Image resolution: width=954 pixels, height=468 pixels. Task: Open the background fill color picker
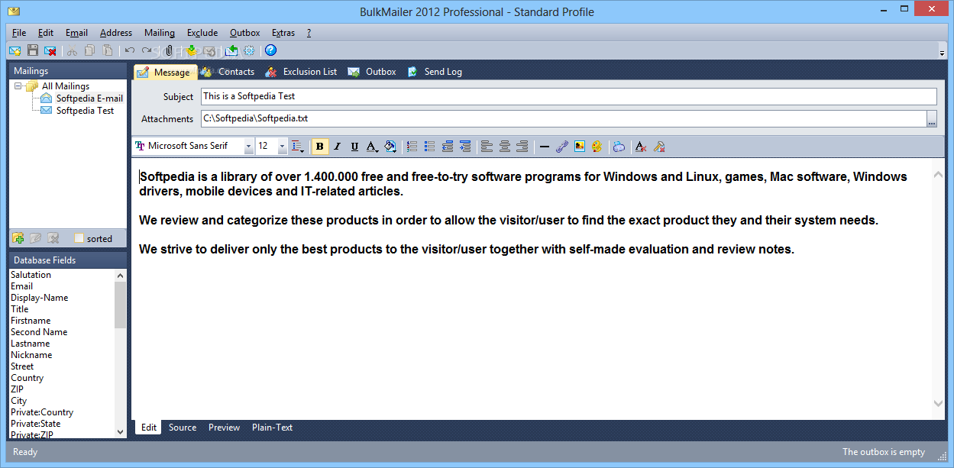click(x=390, y=147)
